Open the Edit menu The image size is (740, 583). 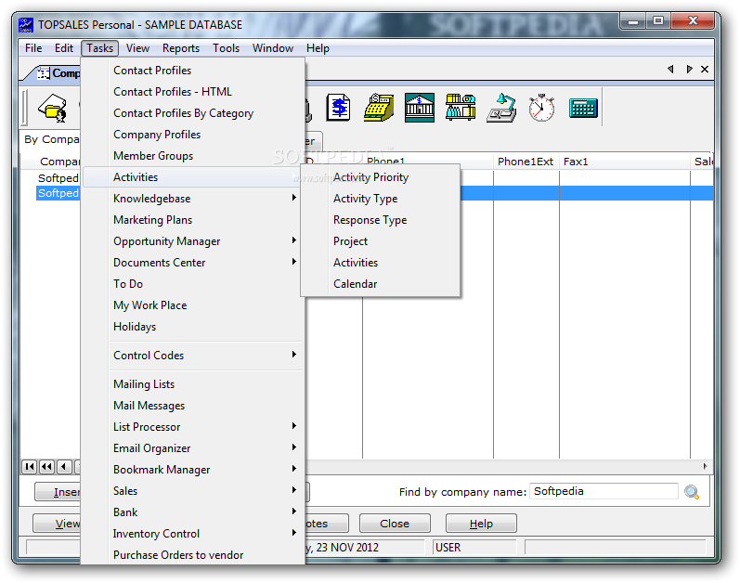point(64,48)
